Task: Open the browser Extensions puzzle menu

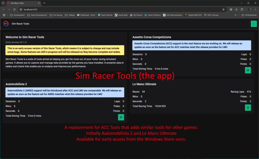Action: pyautogui.click(x=242, y=10)
